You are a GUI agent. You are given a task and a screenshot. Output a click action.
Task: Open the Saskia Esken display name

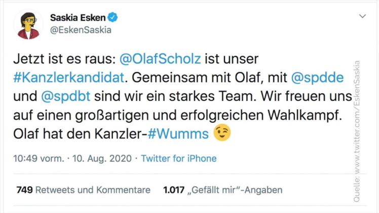pyautogui.click(x=78, y=18)
